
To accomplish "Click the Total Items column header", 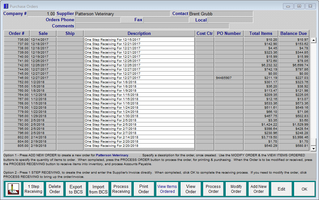I will point(261,34).
